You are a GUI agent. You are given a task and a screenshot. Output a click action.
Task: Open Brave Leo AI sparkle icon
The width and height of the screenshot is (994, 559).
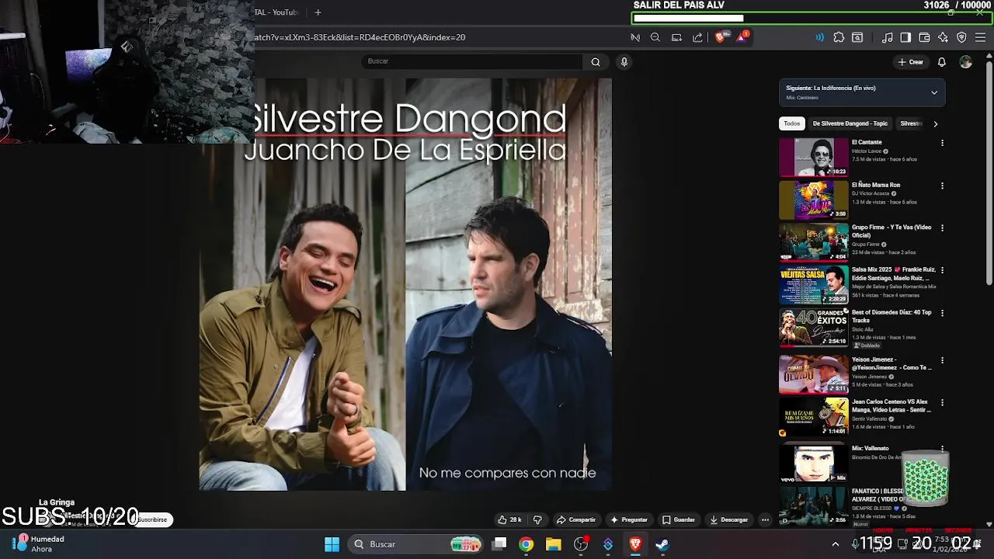coord(943,37)
